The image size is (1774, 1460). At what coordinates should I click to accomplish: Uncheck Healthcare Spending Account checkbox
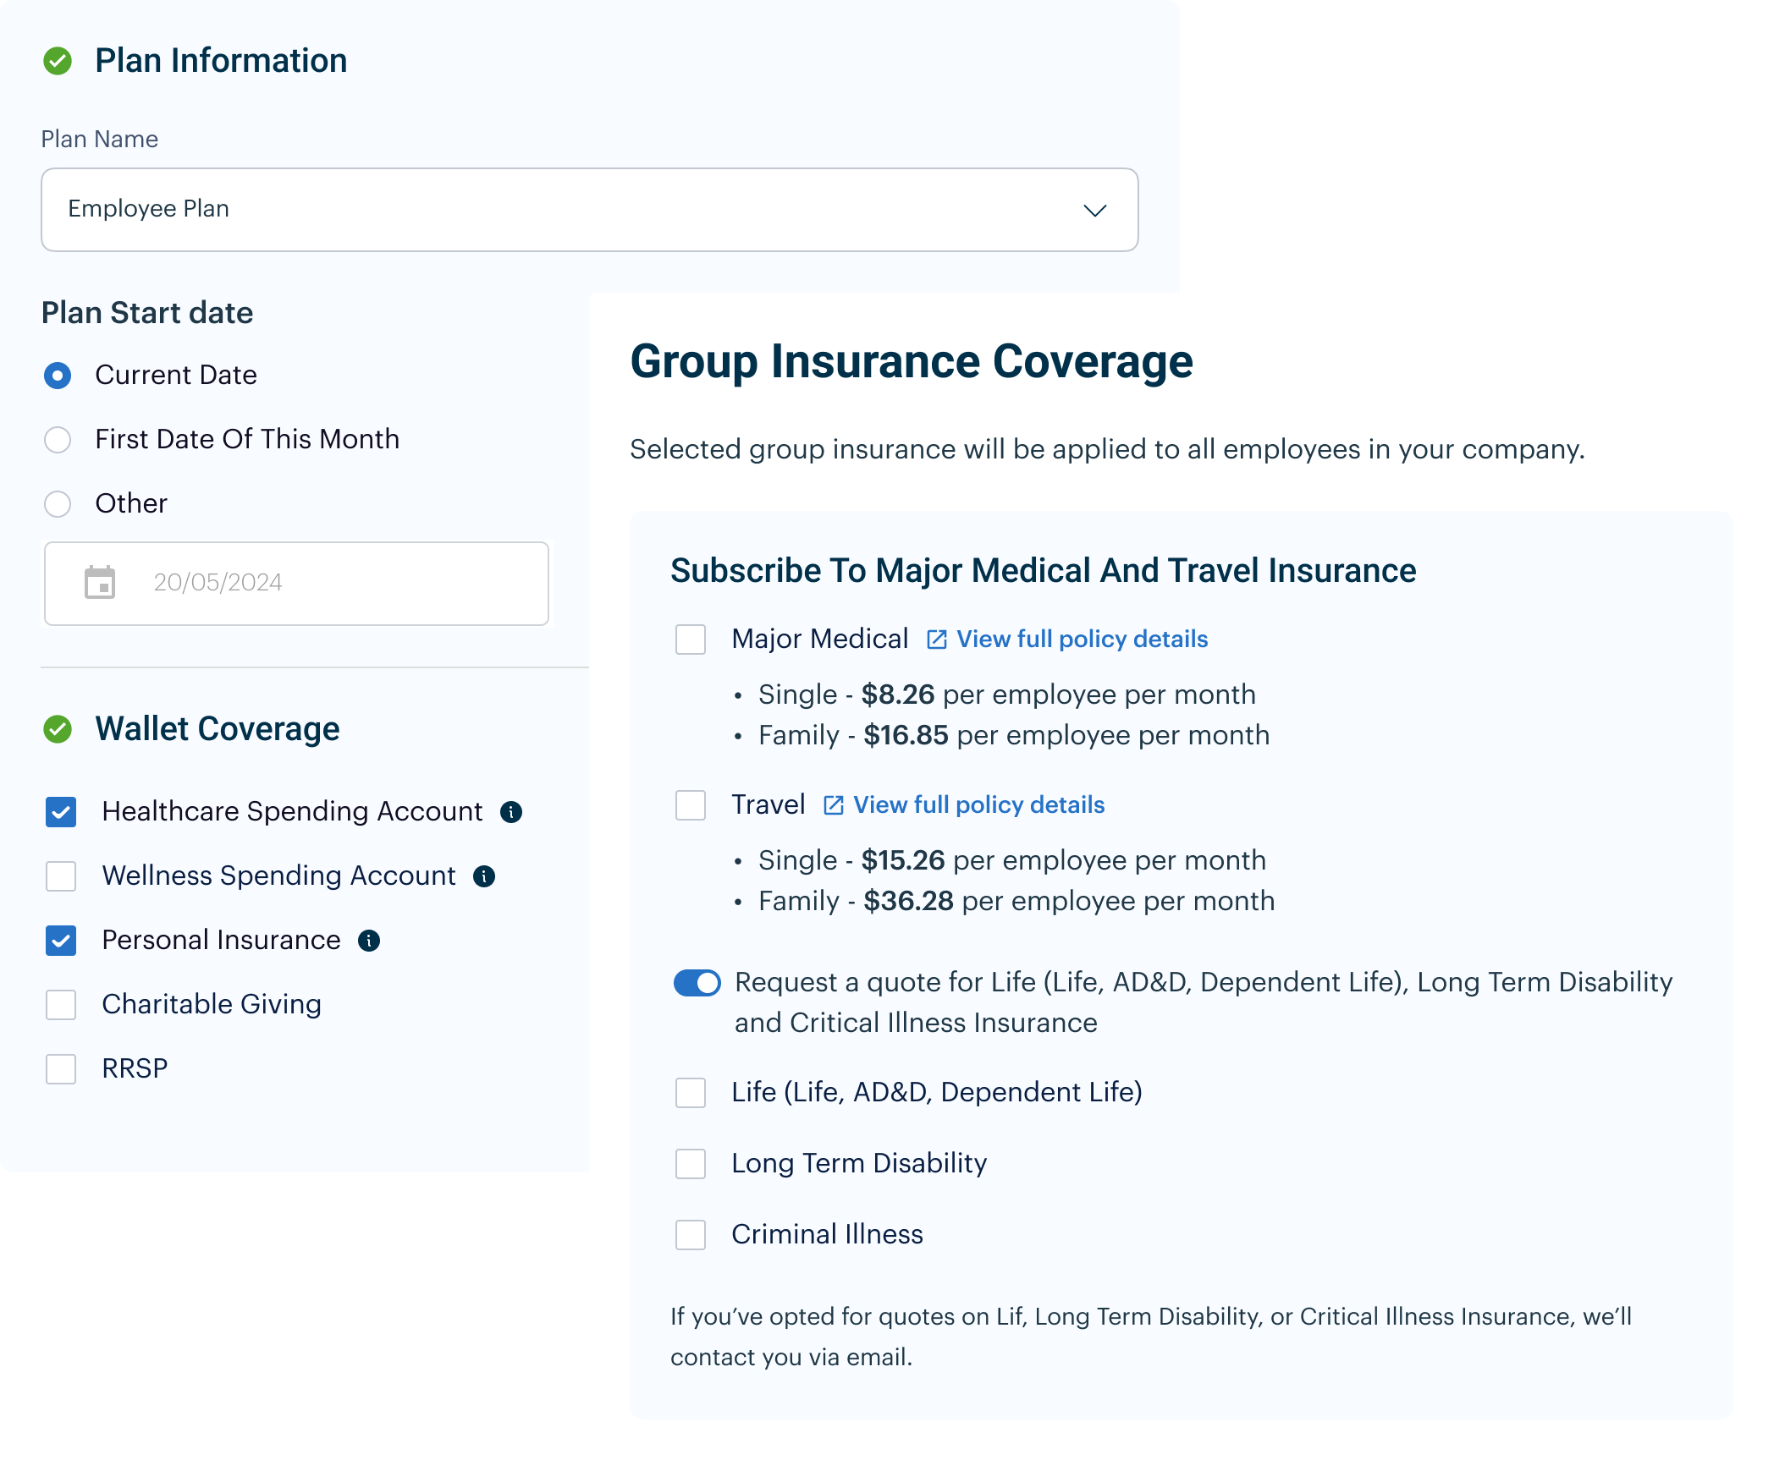tap(61, 812)
